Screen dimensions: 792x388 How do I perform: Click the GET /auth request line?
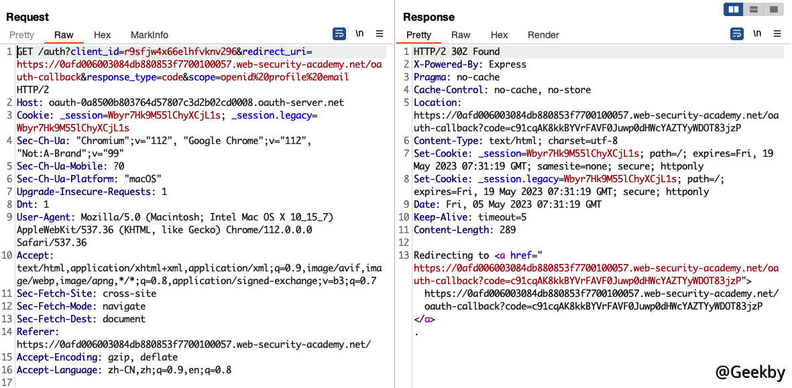tap(40, 52)
